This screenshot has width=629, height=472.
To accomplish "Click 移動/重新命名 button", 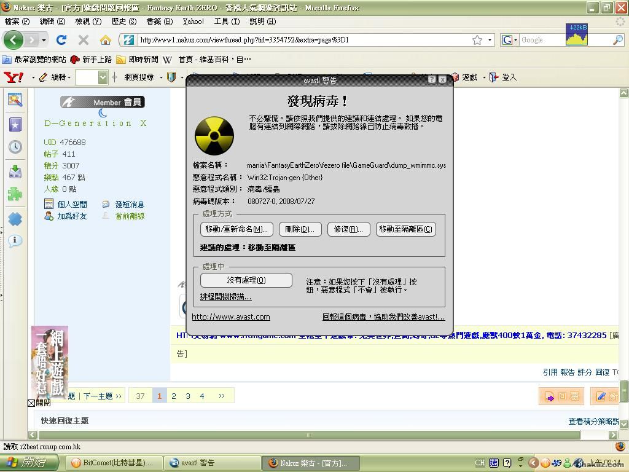I will click(x=236, y=229).
